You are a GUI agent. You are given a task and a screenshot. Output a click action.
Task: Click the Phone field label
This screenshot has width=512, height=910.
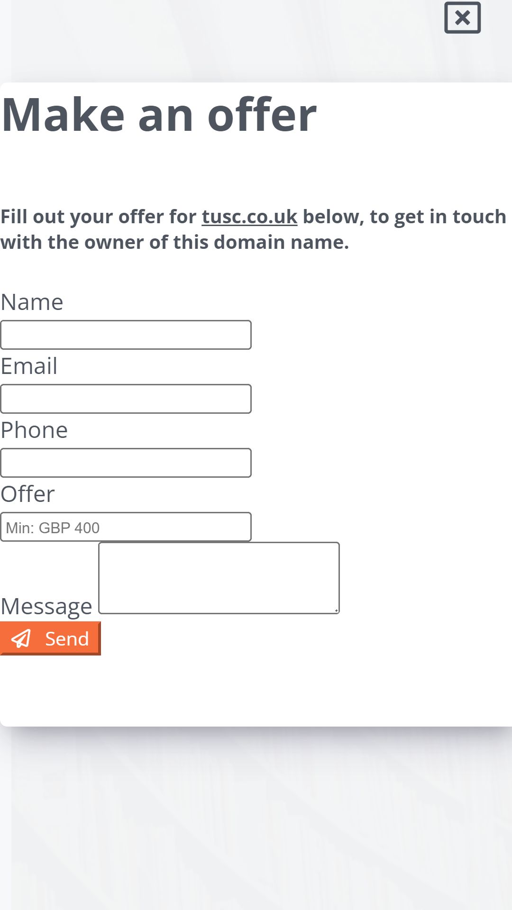[x=34, y=430]
